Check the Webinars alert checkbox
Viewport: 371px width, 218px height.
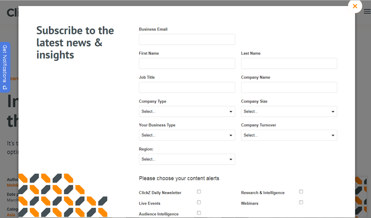coord(301,202)
